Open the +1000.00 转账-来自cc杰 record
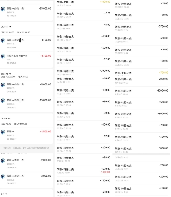The image size is (171, 197). click(x=83, y=4)
